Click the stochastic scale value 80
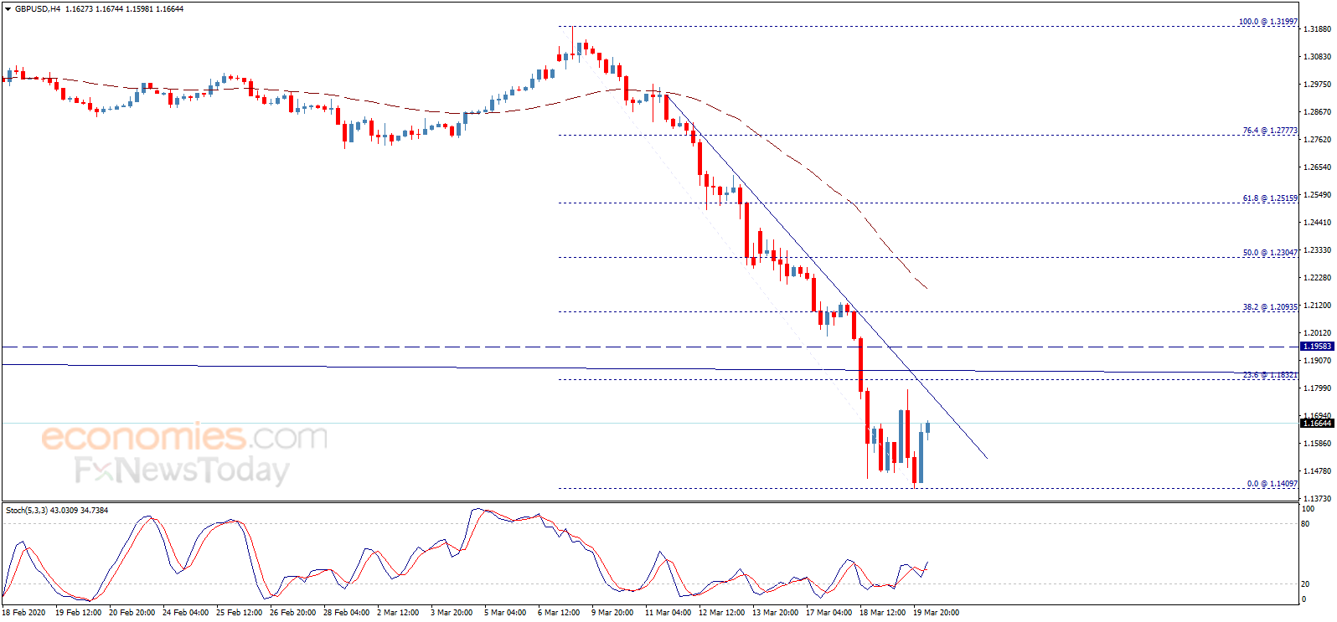The width and height of the screenshot is (1337, 622). tap(1305, 524)
